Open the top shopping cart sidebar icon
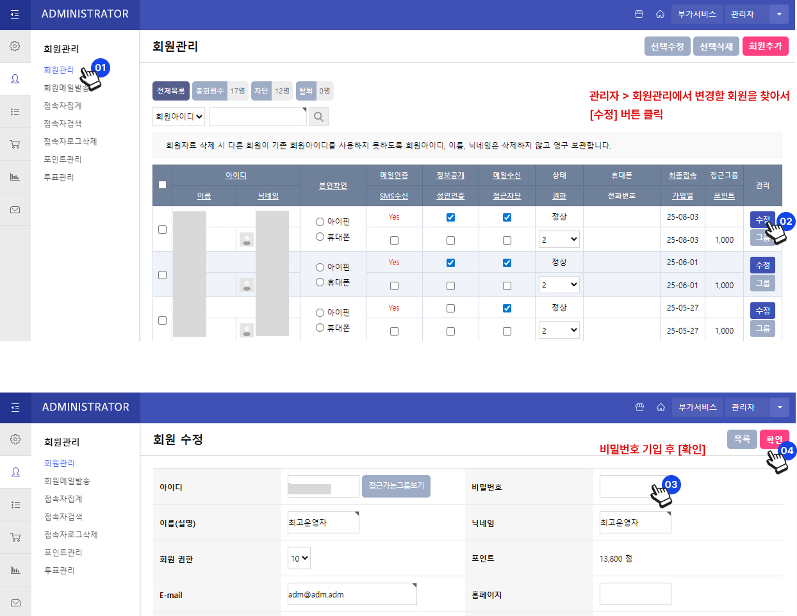Viewport: 797px width, 616px height. pyautogui.click(x=15, y=144)
